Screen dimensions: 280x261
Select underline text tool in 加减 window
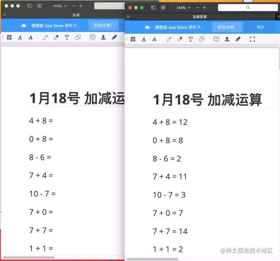[20, 37]
